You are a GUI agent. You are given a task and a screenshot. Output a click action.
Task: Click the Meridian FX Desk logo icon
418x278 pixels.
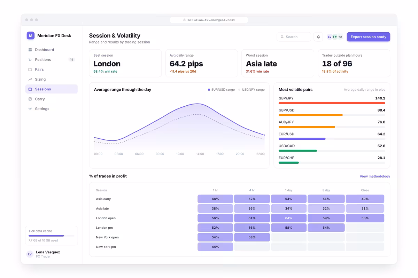(31, 35)
